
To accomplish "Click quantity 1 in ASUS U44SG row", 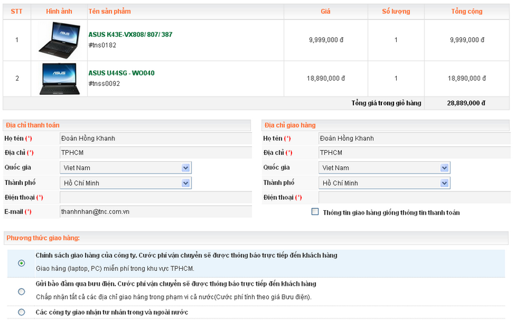I will 396,79.
